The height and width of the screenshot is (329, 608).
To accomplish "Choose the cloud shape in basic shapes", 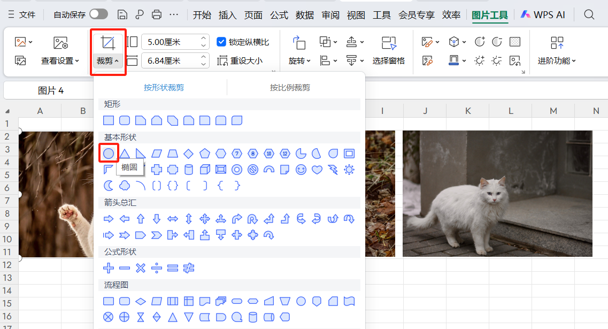I will [125, 186].
